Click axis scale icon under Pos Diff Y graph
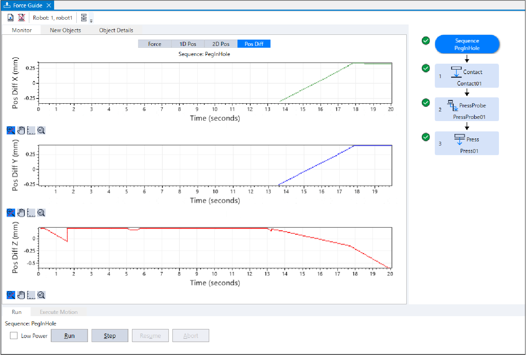Viewport: 526px width, 355px height. pyautogui.click(x=31, y=213)
